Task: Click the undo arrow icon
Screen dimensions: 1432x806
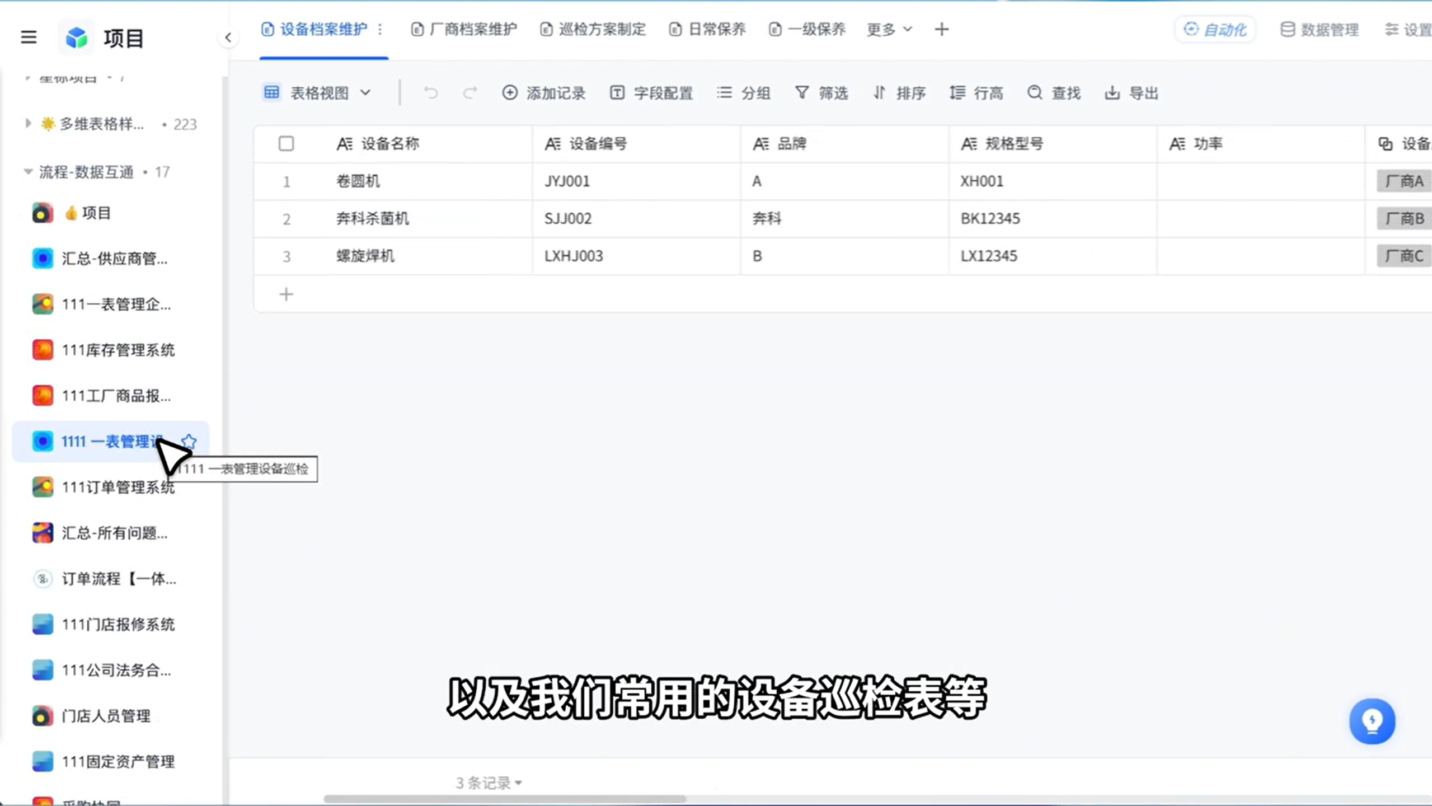Action: pos(430,92)
